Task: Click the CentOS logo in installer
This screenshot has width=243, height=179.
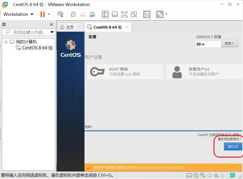Action: pyautogui.click(x=71, y=49)
